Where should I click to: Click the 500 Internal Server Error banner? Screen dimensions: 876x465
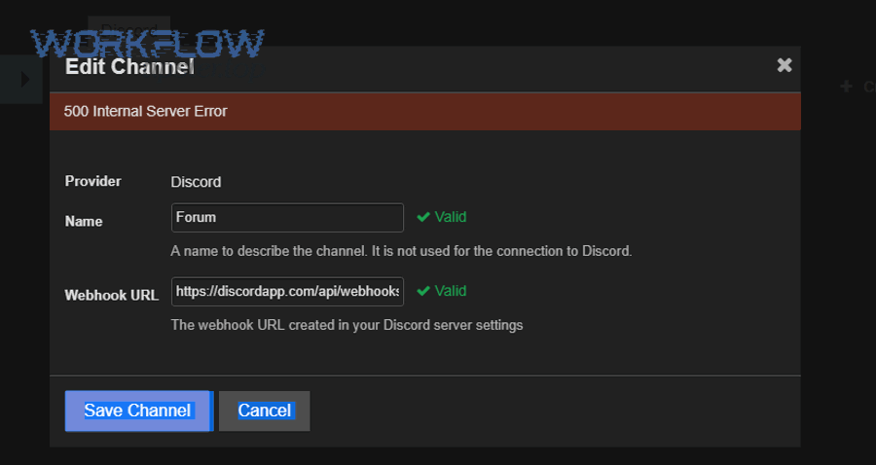[x=424, y=111]
